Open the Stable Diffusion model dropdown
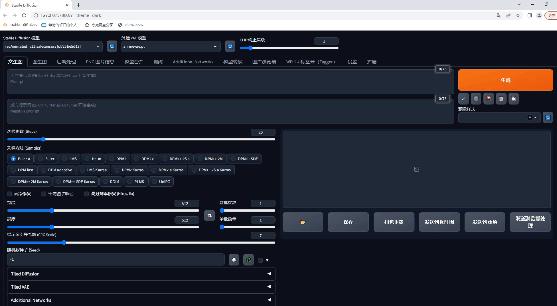Screen dimensions: 557x306 click(x=53, y=46)
